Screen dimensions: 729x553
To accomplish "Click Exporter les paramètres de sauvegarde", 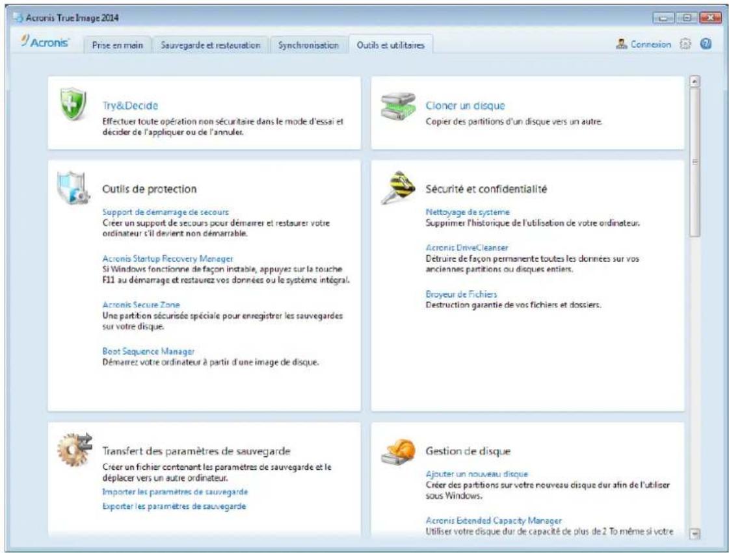I will 174,506.
